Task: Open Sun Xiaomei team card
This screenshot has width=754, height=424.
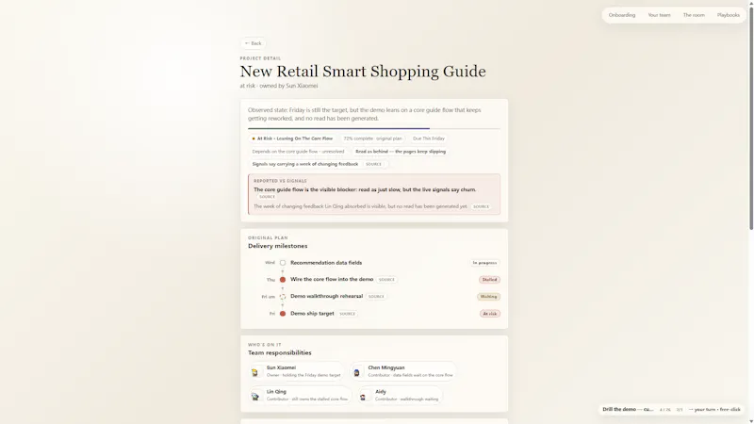Action: [297, 371]
